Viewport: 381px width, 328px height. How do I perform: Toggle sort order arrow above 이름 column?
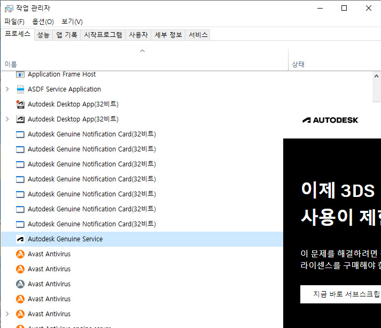[x=142, y=51]
